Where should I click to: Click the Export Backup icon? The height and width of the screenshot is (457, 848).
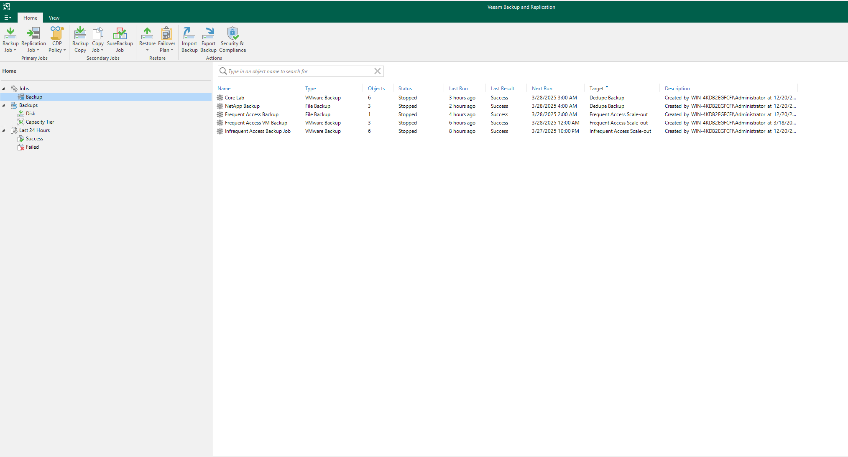pyautogui.click(x=208, y=33)
